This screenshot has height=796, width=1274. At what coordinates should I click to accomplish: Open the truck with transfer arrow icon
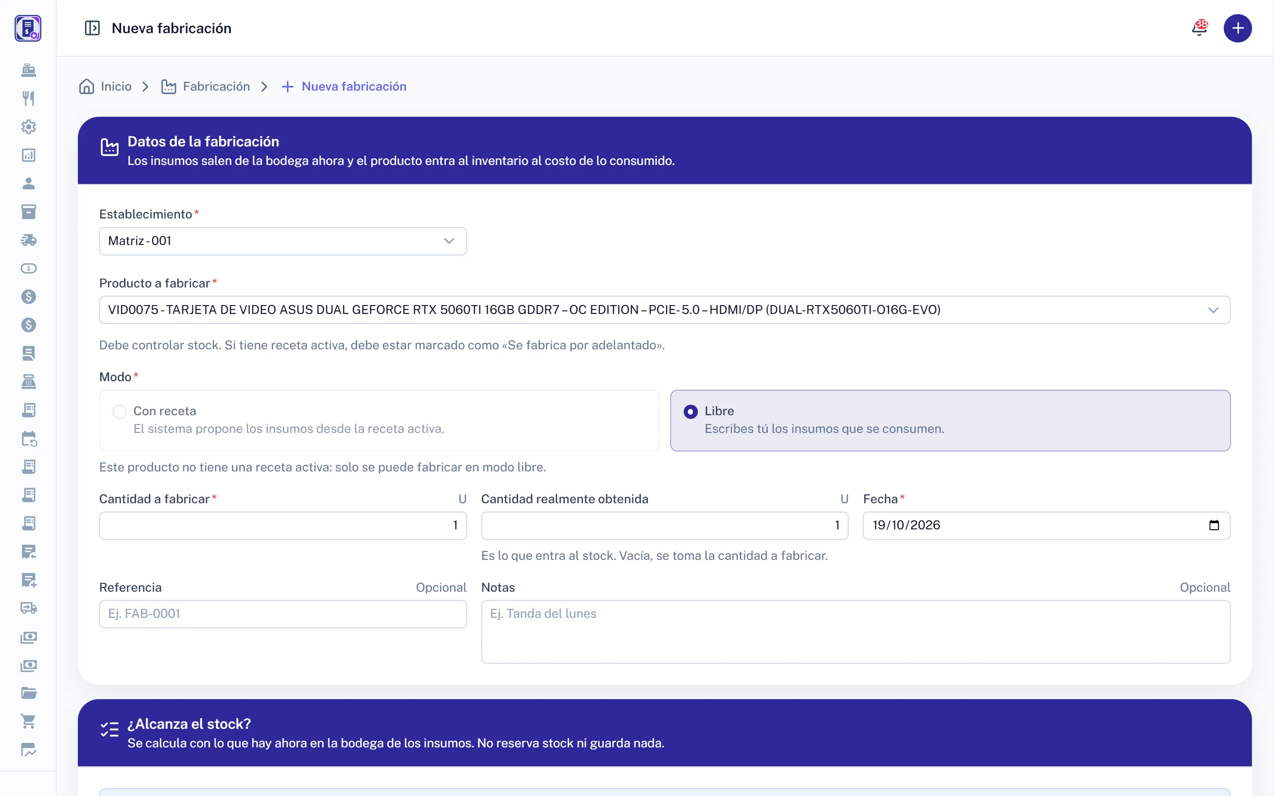coord(28,608)
